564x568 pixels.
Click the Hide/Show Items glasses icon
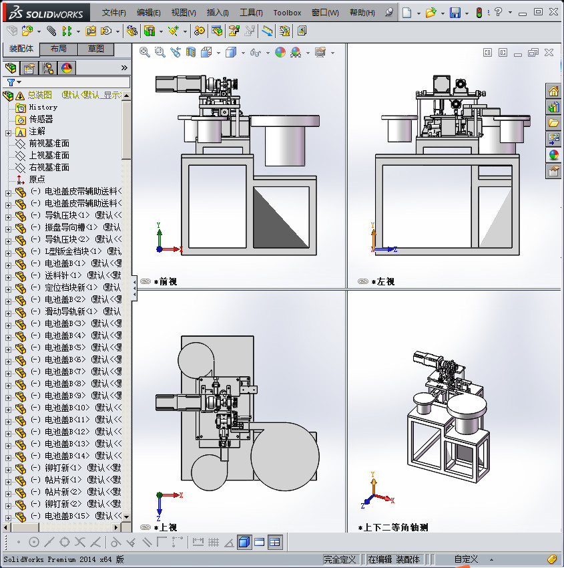tap(256, 53)
